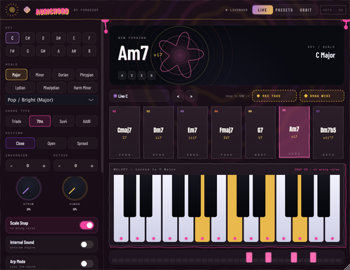
Task: Set chord type to 7ths
Action: pyautogui.click(x=40, y=121)
